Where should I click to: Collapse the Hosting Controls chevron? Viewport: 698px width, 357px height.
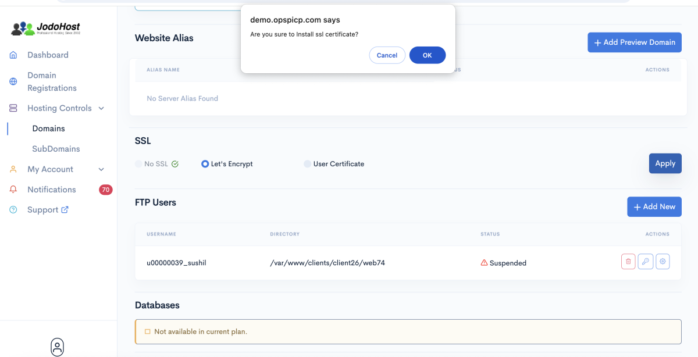[101, 108]
